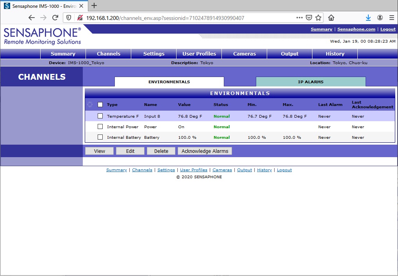Bookmark this page with the star icon
Image resolution: width=398 pixels, height=276 pixels.
click(x=318, y=18)
